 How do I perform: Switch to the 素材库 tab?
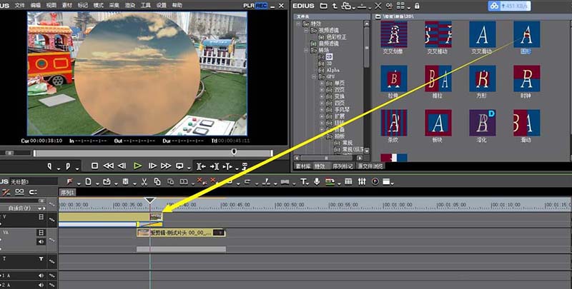pos(303,166)
